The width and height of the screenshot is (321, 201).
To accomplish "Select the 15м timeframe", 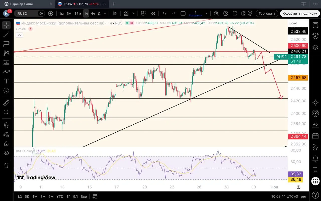I will 78,14.
